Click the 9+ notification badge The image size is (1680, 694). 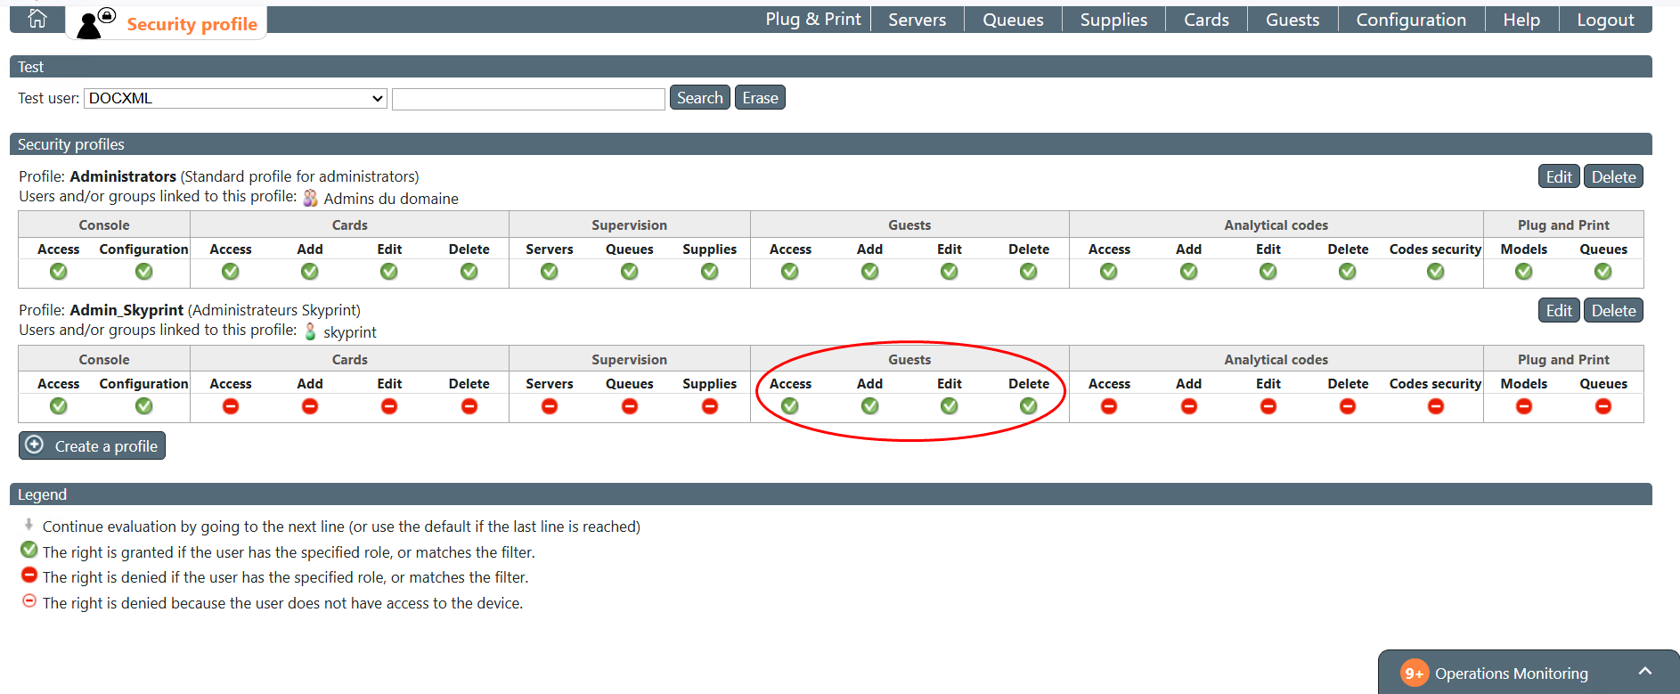pos(1414,674)
